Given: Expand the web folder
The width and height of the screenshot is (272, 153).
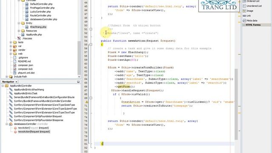Looking at the screenshot, I should pyautogui.click(x=11, y=54).
